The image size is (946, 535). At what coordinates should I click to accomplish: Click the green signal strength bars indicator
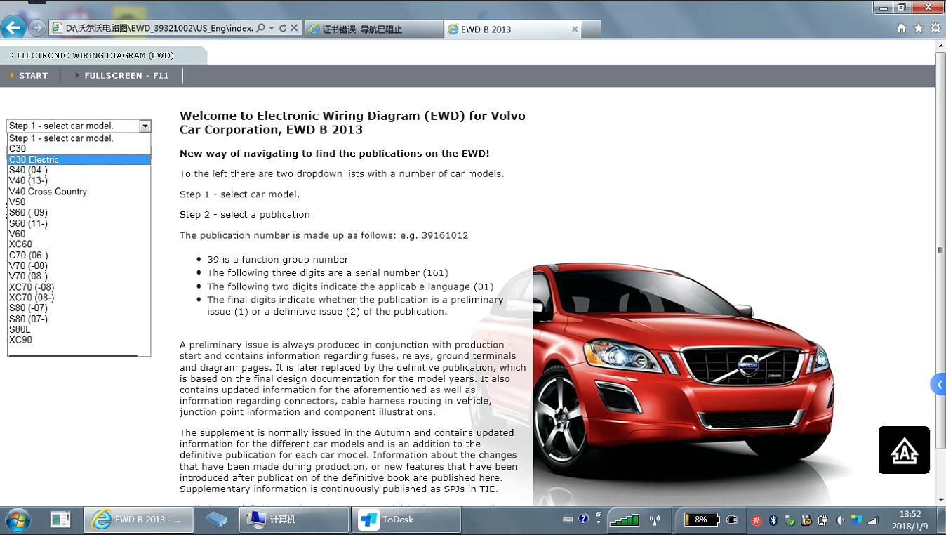(624, 520)
